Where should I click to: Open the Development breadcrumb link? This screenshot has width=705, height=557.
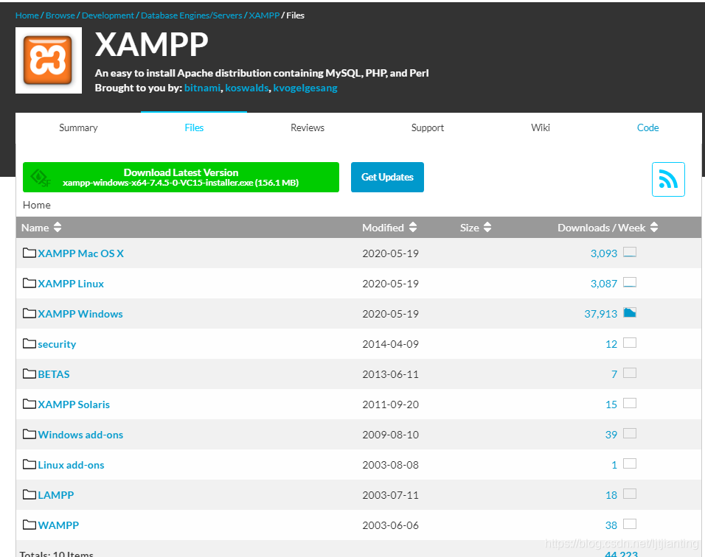[108, 15]
